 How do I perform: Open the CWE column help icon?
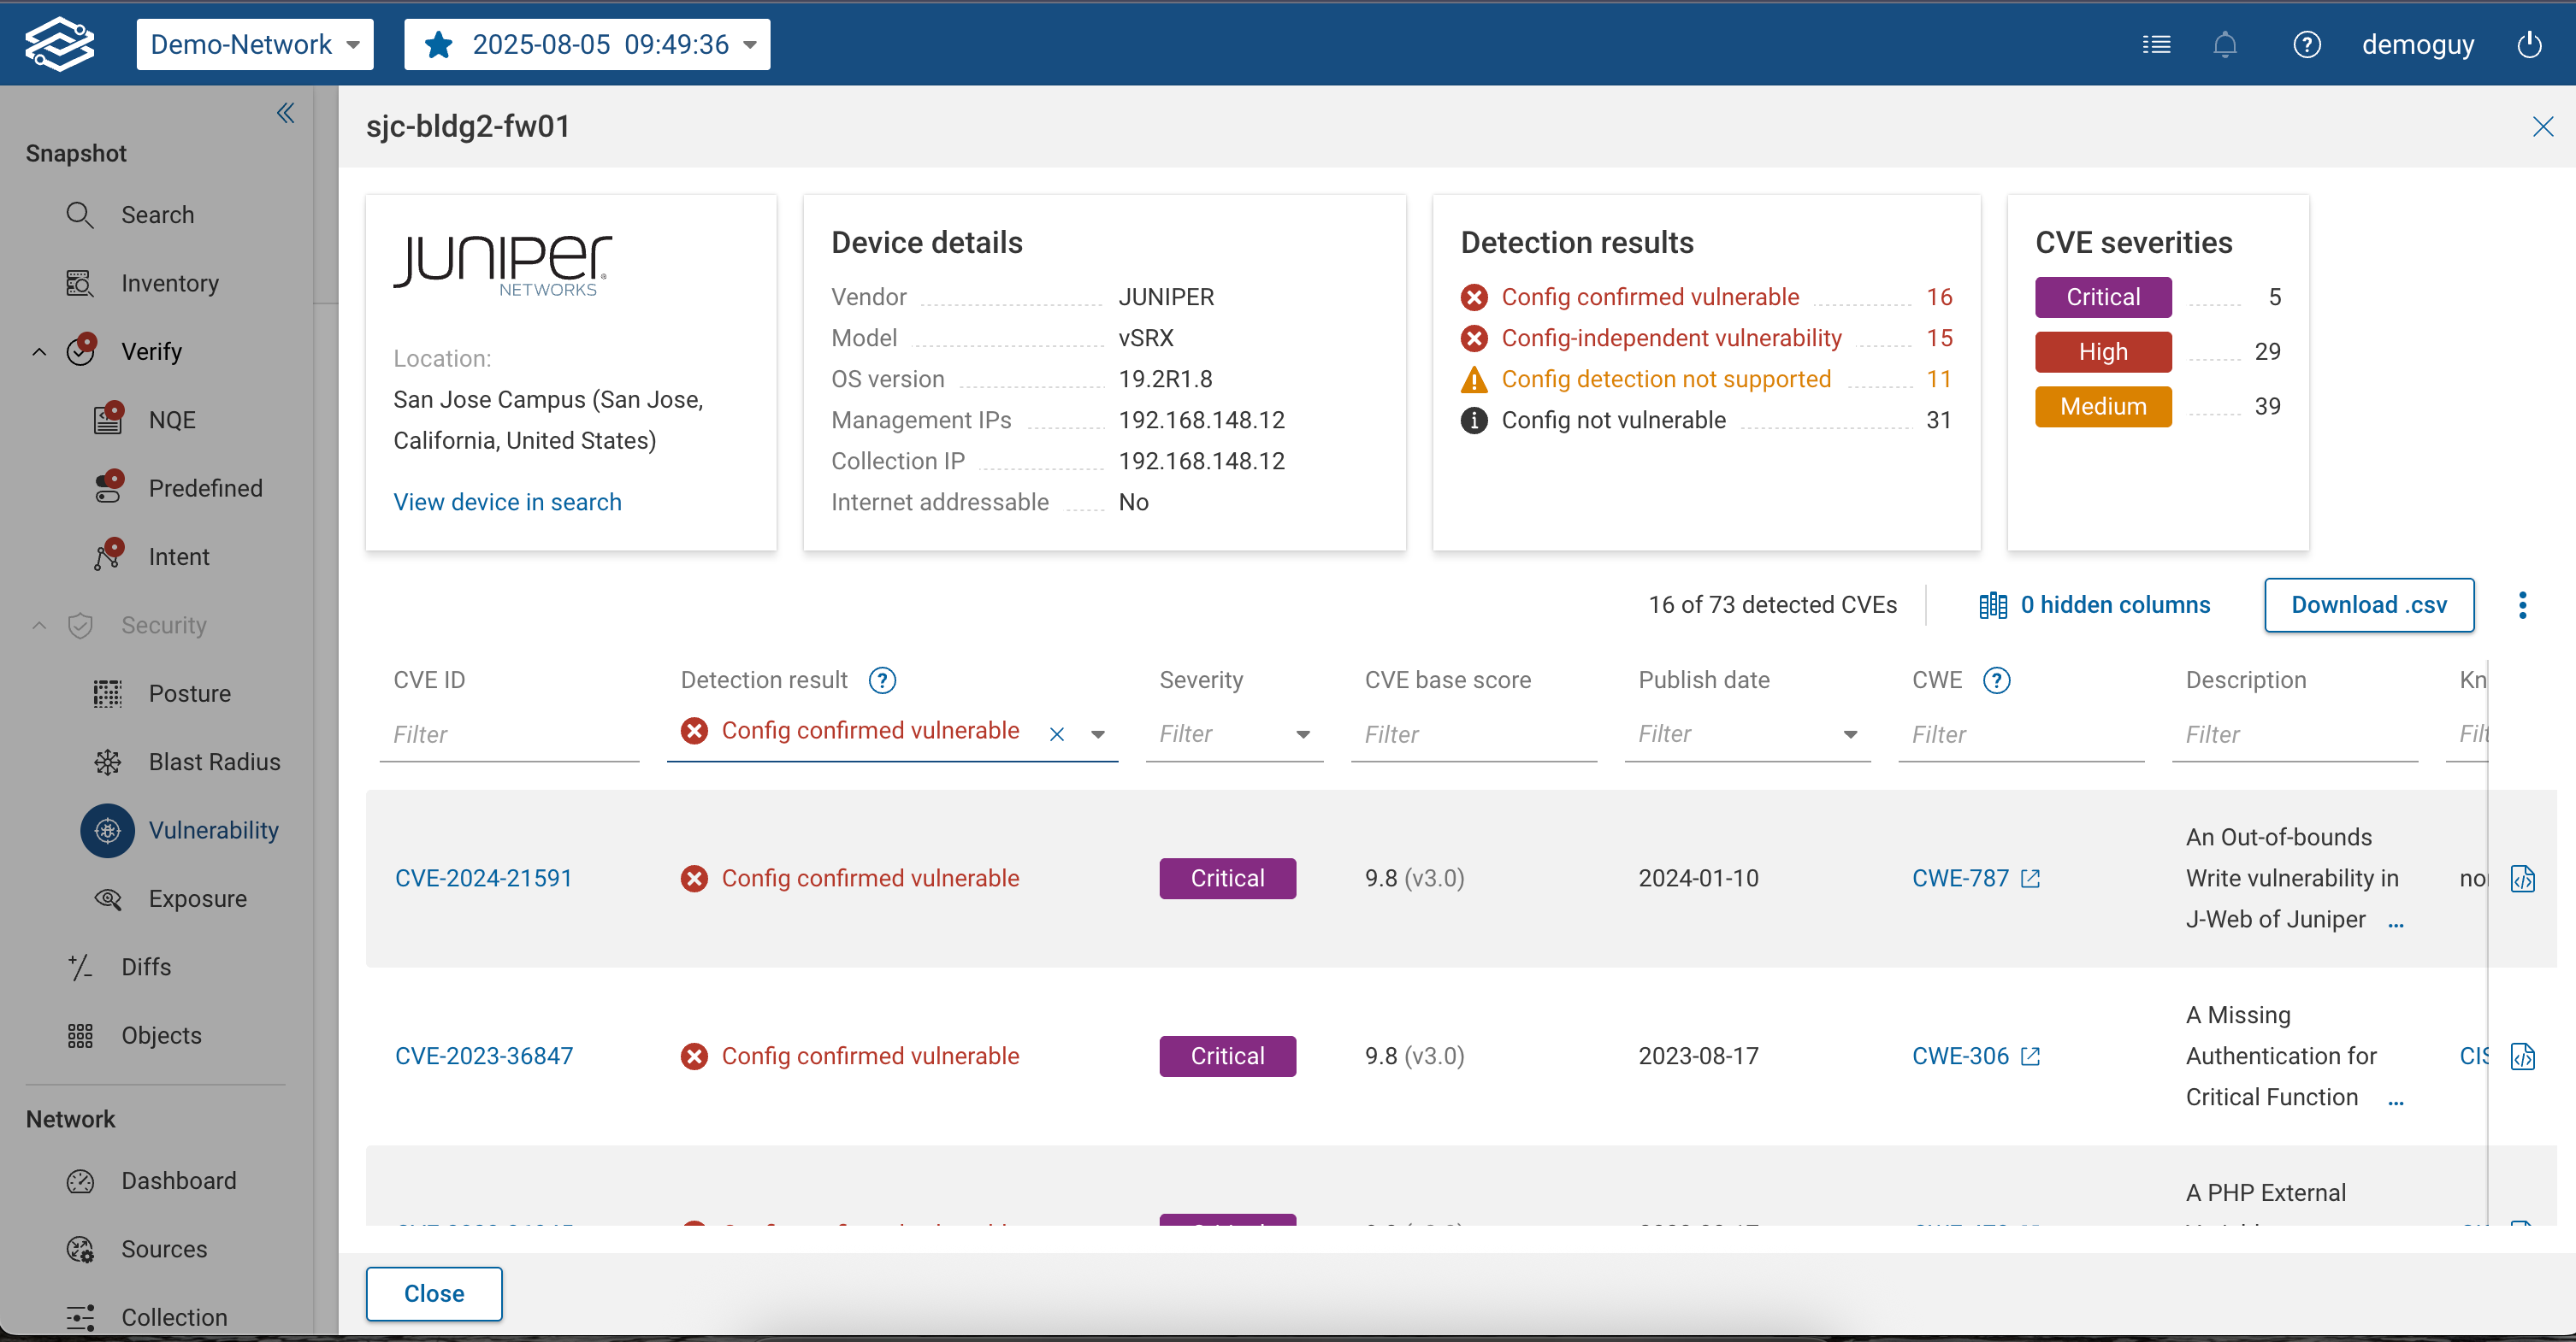point(1996,680)
